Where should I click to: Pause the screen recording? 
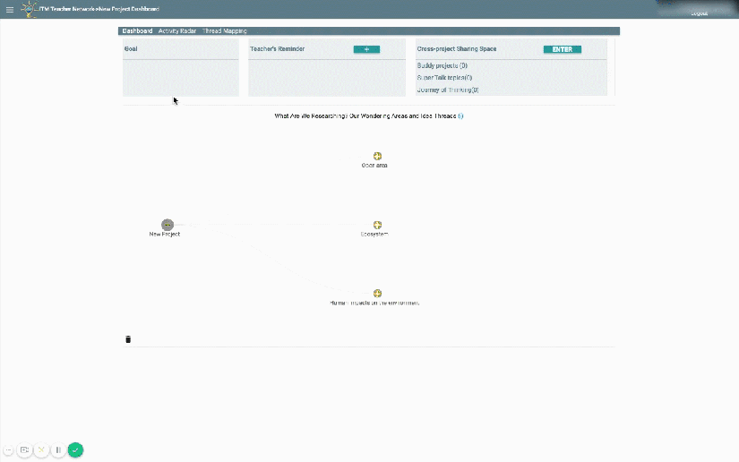(58, 450)
